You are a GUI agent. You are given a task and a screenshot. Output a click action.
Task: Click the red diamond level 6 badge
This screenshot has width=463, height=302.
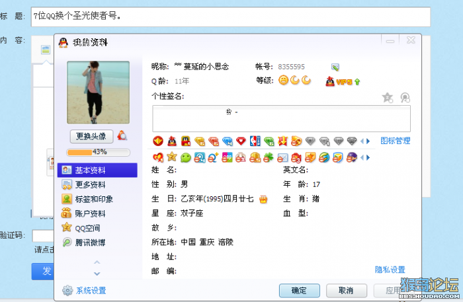[214, 141]
